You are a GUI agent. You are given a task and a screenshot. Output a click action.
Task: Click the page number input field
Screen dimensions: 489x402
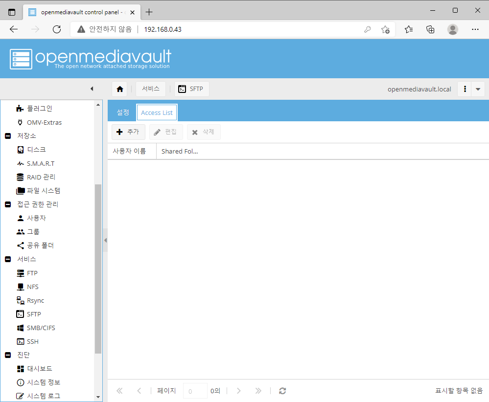(195, 391)
